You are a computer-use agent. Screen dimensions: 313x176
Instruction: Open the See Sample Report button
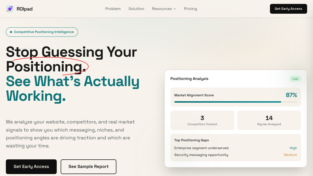point(88,167)
